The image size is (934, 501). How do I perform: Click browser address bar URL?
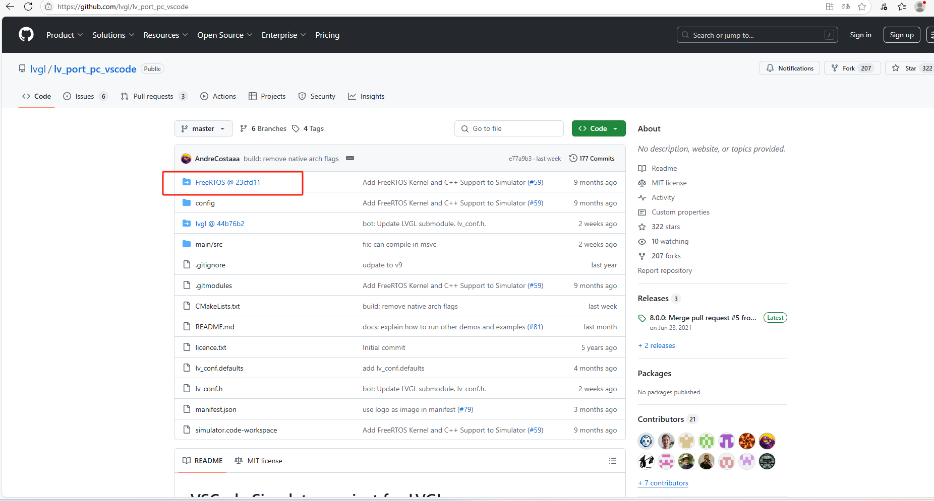123,7
